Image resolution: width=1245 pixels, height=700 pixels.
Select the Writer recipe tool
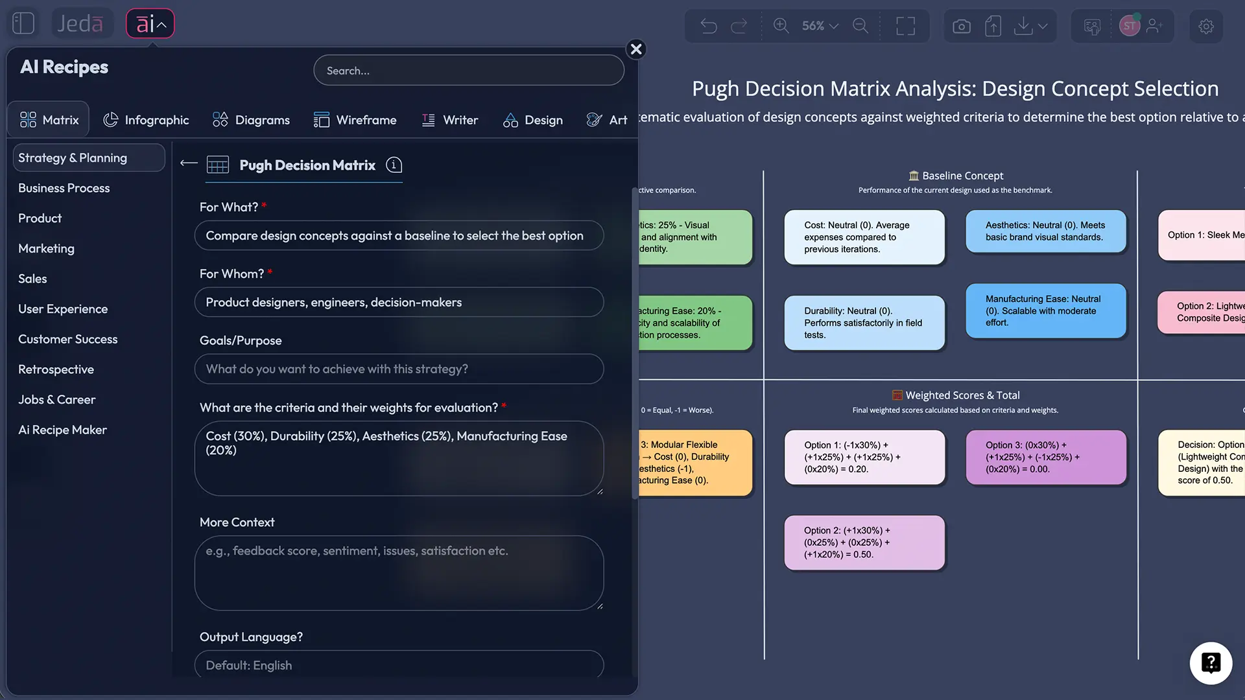pyautogui.click(x=450, y=119)
